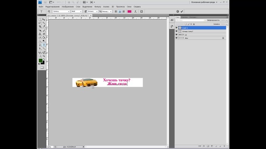Click the pink text color swatch
The height and width of the screenshot is (149, 266).
coord(129,12)
